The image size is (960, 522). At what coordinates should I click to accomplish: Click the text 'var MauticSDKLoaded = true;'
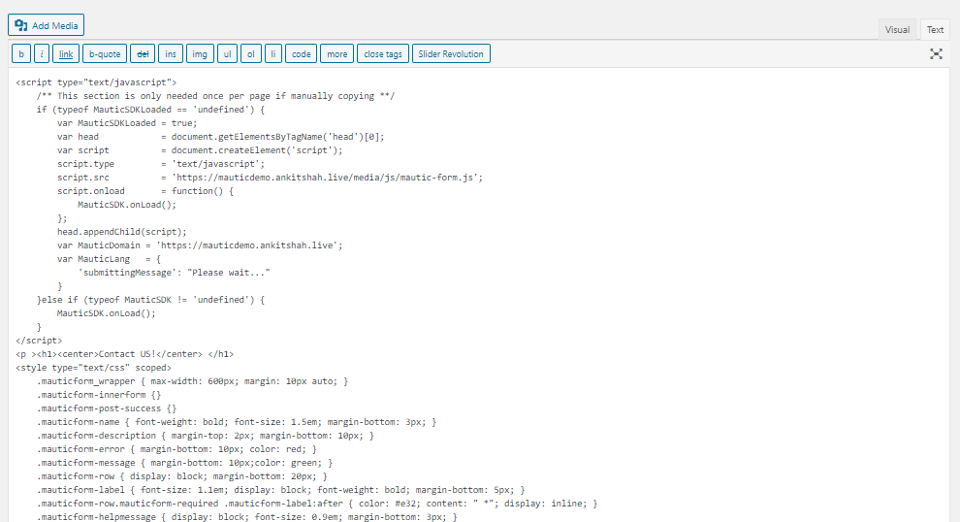click(x=127, y=123)
